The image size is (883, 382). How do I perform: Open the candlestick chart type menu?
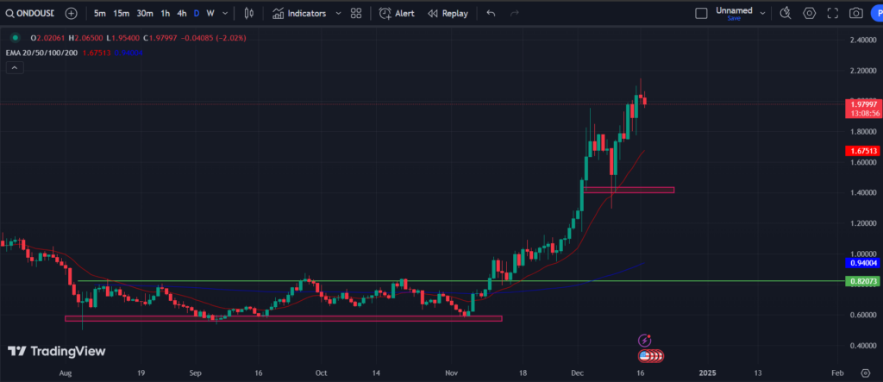(x=249, y=14)
